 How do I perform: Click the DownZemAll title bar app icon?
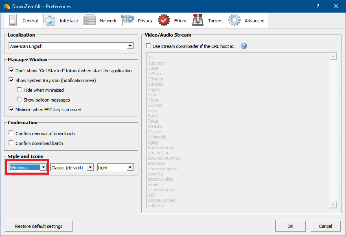[7, 6]
